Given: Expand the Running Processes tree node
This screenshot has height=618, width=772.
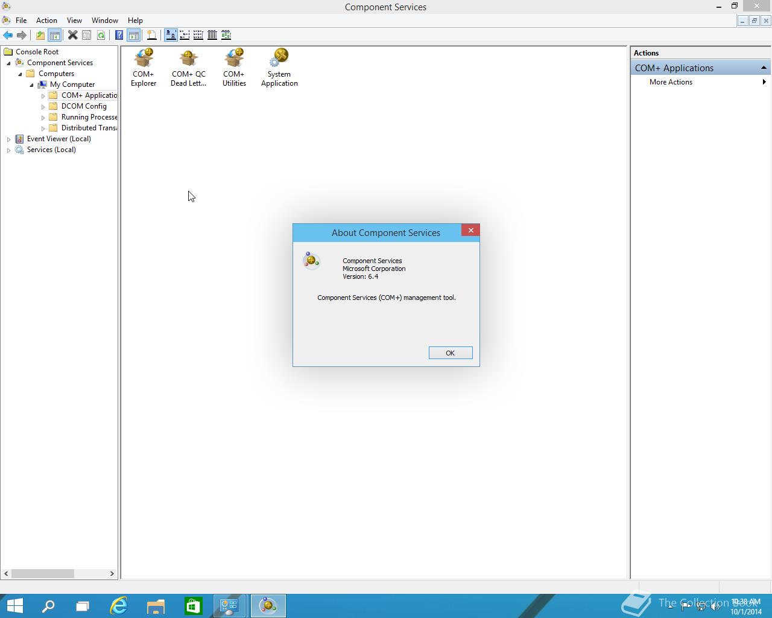Looking at the screenshot, I should point(43,118).
